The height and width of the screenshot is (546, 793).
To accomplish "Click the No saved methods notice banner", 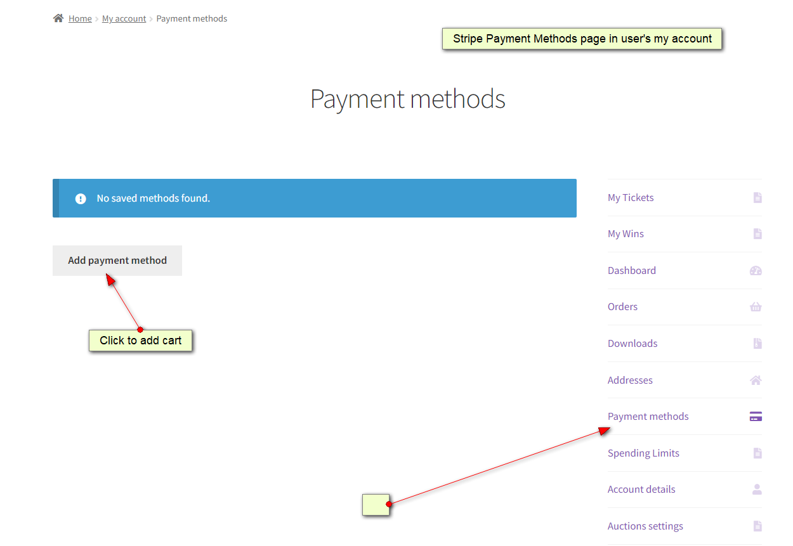I will coord(315,198).
